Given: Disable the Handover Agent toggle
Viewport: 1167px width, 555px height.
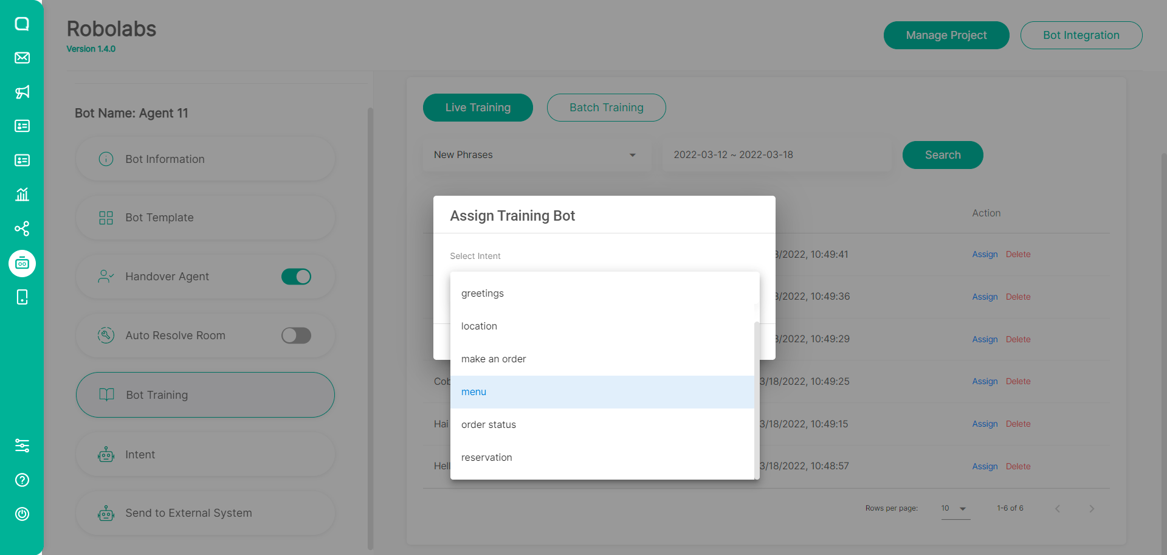Looking at the screenshot, I should (296, 277).
